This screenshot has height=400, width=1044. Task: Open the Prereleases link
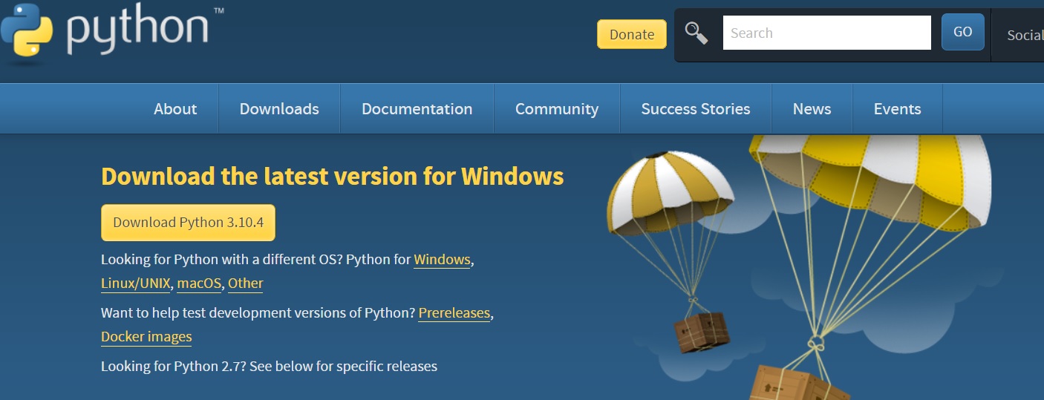[x=454, y=313]
